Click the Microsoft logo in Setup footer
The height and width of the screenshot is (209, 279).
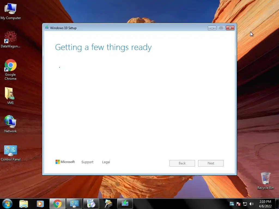[65, 162]
